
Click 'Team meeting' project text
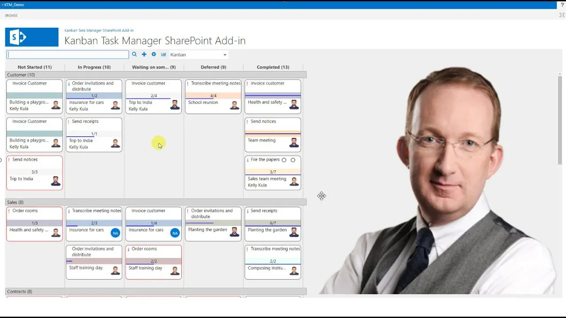[261, 140]
